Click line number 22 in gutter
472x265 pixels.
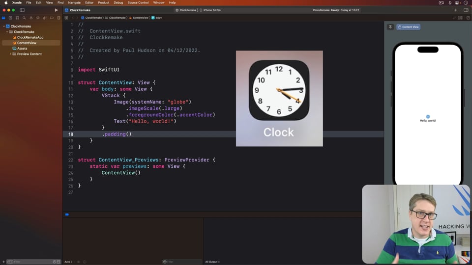(x=71, y=160)
